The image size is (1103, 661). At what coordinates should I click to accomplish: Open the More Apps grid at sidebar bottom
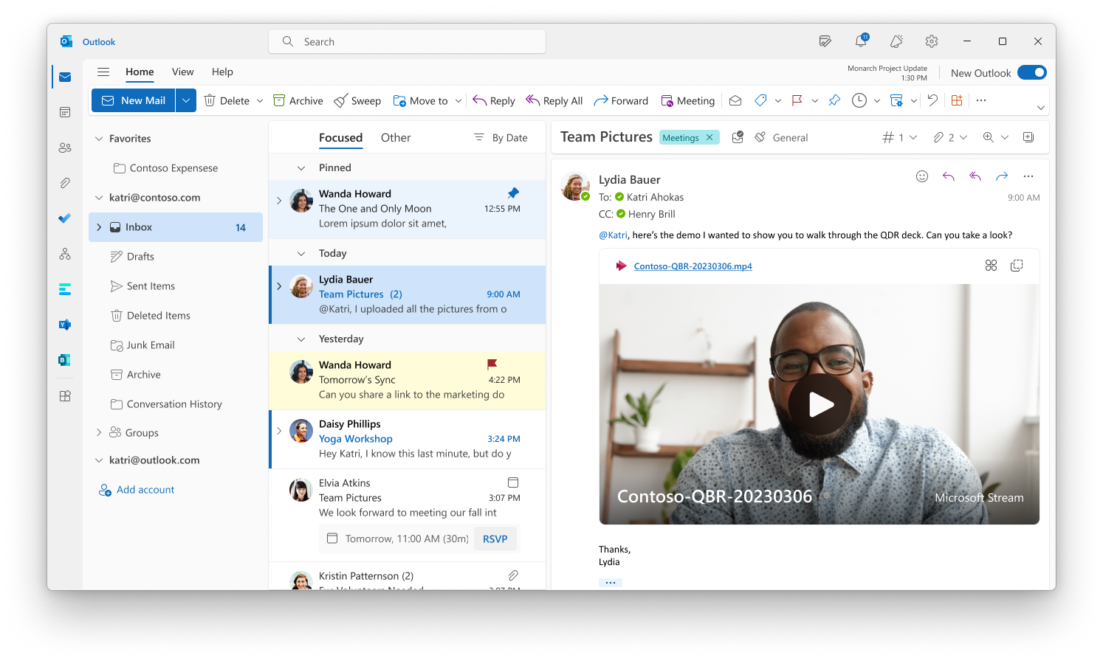point(65,395)
